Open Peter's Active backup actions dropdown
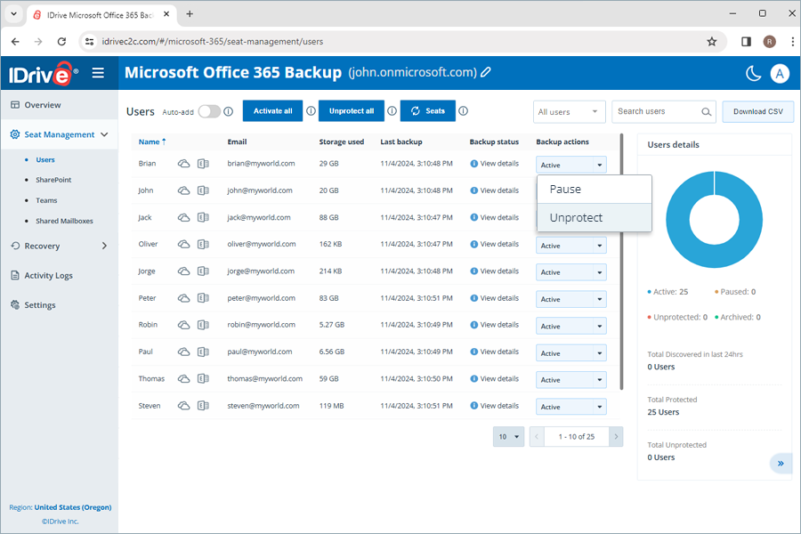The width and height of the screenshot is (801, 534). 570,299
